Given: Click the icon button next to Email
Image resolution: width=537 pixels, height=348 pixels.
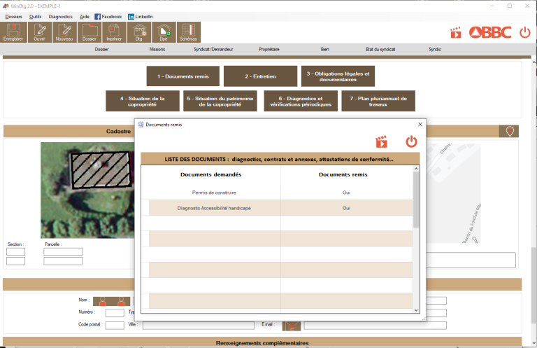Looking at the screenshot, I should [292, 326].
